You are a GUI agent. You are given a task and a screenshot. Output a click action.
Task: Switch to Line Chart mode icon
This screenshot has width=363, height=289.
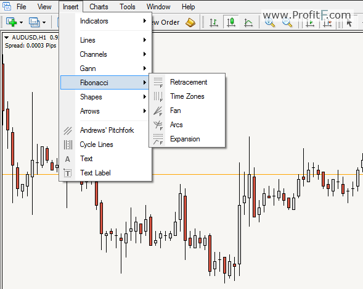tap(248, 22)
